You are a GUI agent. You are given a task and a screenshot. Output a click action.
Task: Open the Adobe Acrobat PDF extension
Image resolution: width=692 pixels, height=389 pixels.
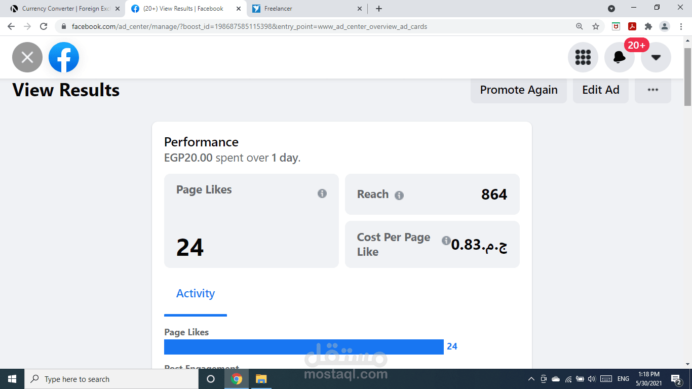(632, 26)
